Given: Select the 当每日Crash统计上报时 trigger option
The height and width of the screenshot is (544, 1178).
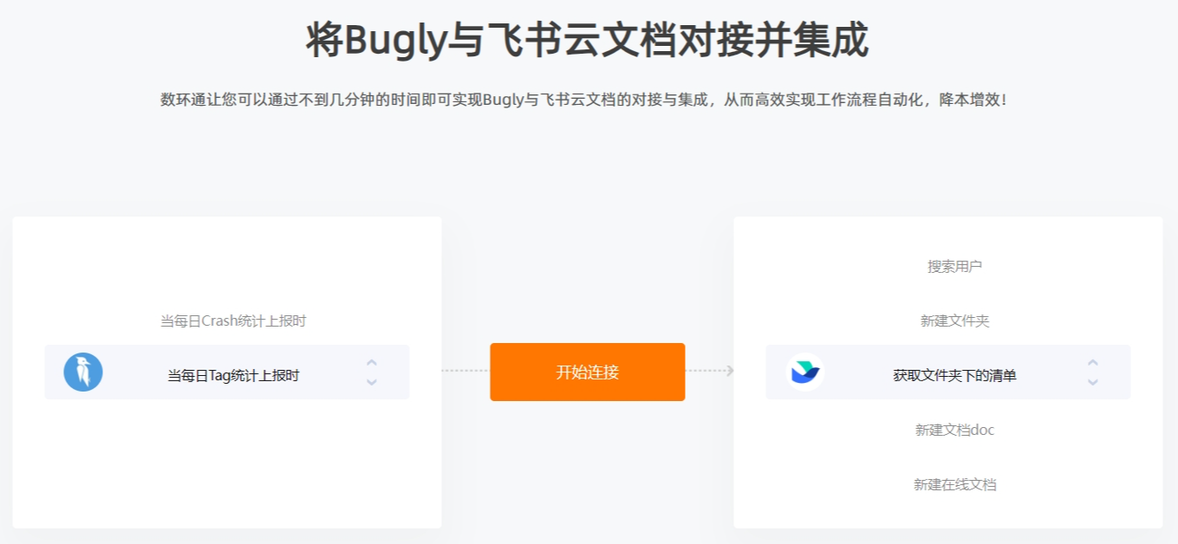Looking at the screenshot, I should tap(233, 321).
